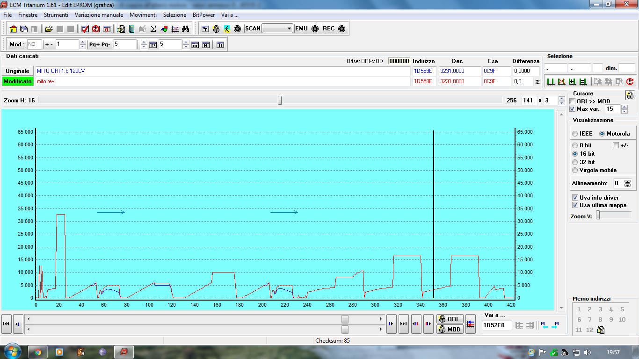The width and height of the screenshot is (639, 359).
Task: Click the first green selection marker icon
Action: point(551,81)
